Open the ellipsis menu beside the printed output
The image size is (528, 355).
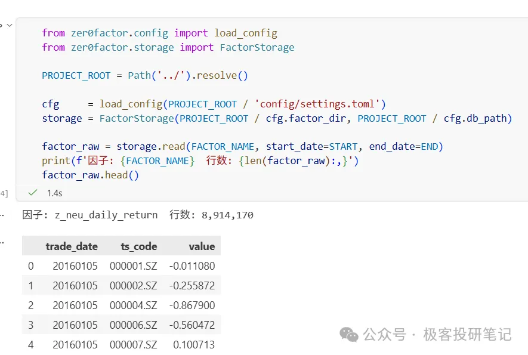2,215
